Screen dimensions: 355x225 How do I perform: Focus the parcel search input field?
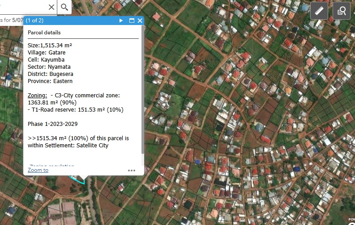tap(22, 7)
